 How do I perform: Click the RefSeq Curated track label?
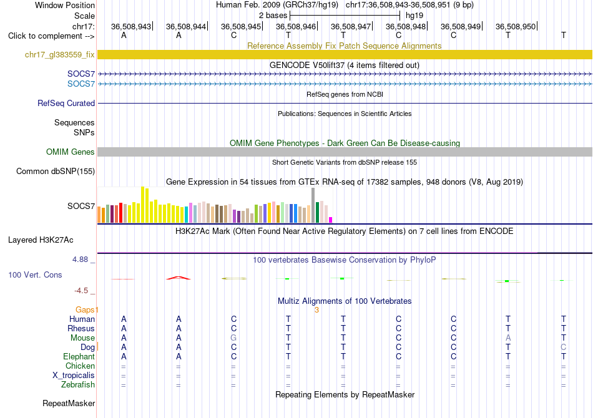click(x=66, y=103)
